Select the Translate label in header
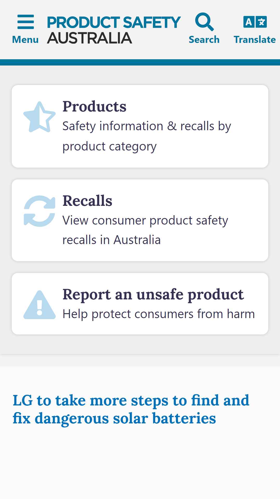This screenshot has height=499, width=280. click(x=255, y=40)
